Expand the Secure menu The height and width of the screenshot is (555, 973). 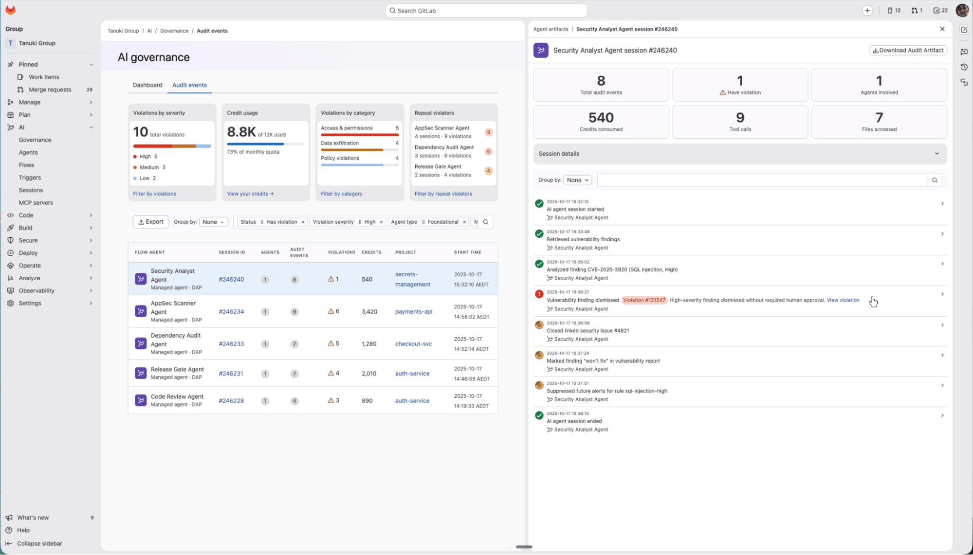point(91,240)
